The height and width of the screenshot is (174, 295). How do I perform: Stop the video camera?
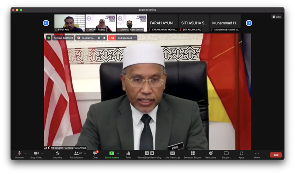tap(36, 153)
